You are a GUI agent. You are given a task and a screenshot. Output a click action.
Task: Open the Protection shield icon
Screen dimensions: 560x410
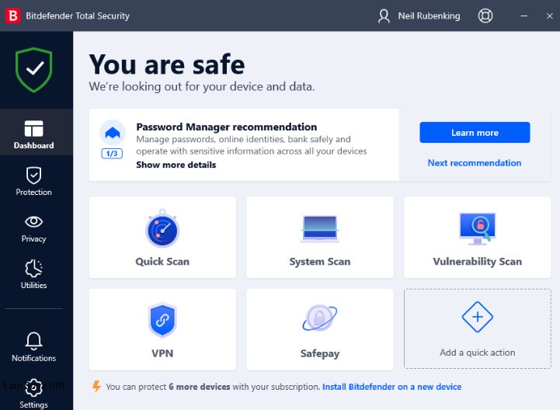pyautogui.click(x=34, y=175)
